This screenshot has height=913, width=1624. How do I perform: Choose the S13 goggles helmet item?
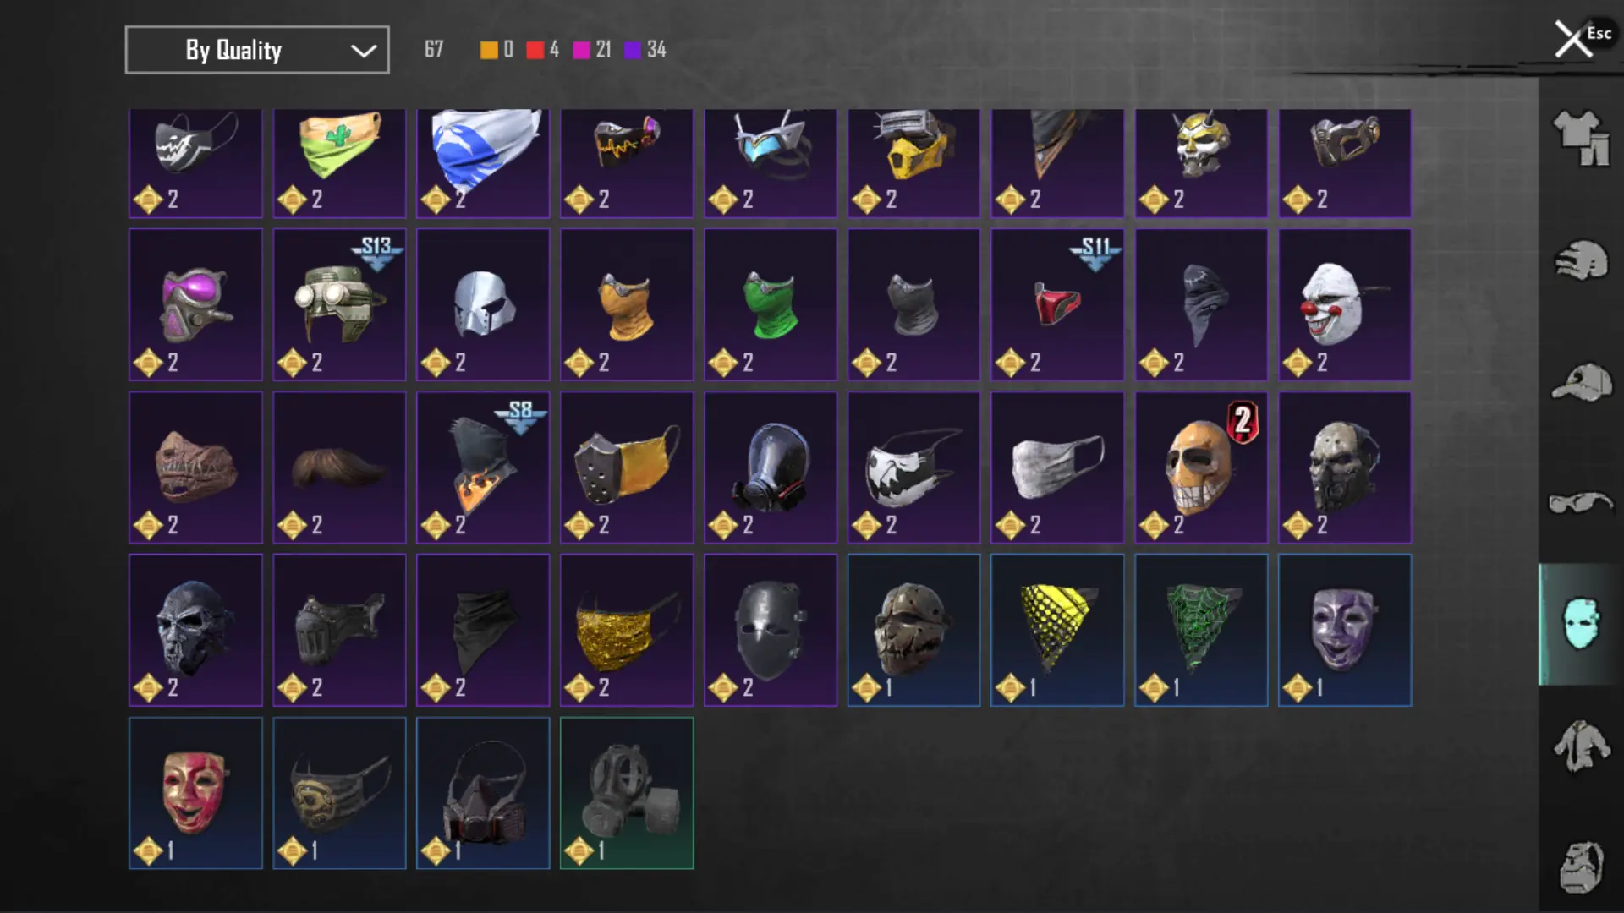(x=339, y=304)
